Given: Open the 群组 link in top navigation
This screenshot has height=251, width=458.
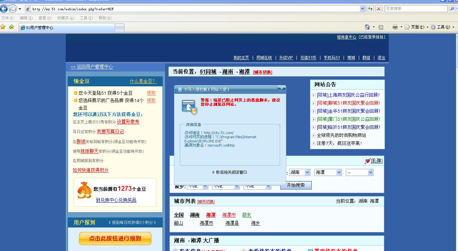Looking at the screenshot, I should 366,58.
